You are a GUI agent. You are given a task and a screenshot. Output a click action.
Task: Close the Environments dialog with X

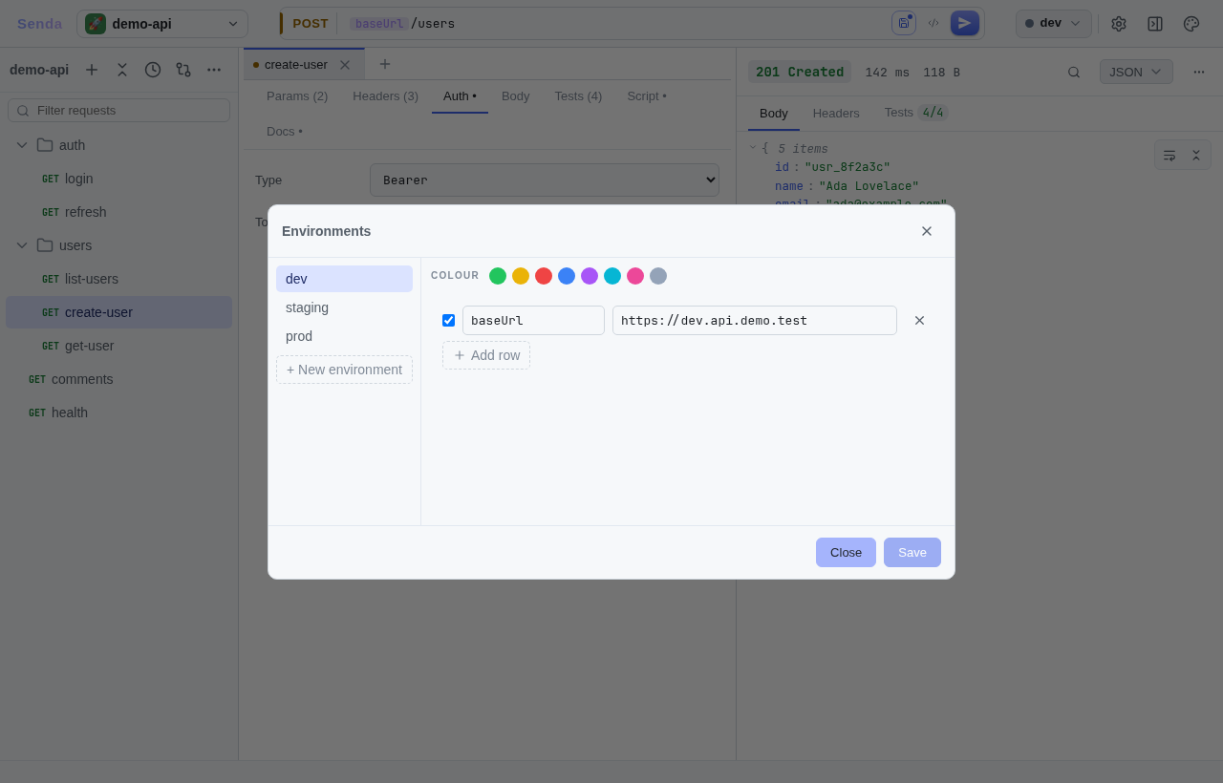point(927,231)
